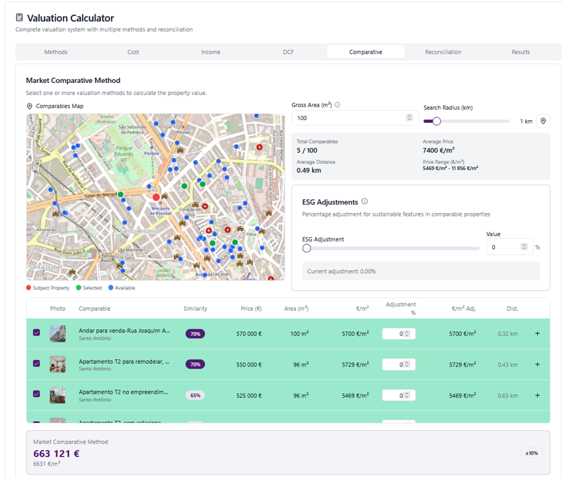
Task: Click the ESG Adjustments info icon
Action: pyautogui.click(x=364, y=202)
